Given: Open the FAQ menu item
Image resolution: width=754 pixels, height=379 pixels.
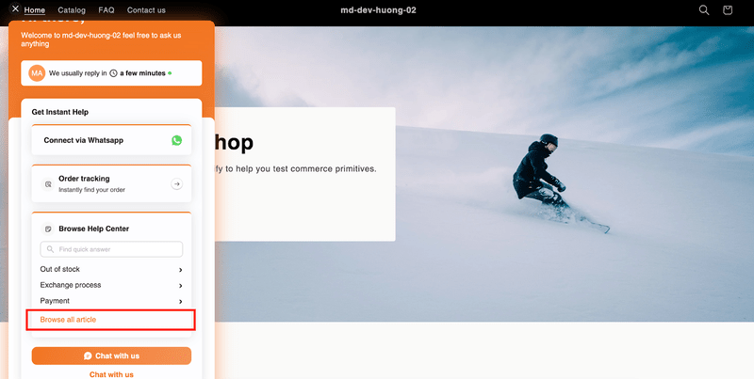Looking at the screenshot, I should click(x=107, y=10).
